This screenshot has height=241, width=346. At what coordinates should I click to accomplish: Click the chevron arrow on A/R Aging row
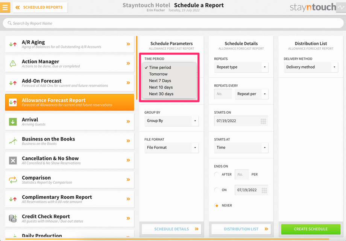[128, 44]
